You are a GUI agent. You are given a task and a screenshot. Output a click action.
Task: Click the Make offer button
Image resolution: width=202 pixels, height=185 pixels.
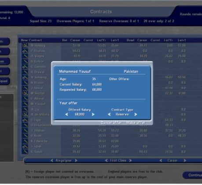click(136, 122)
